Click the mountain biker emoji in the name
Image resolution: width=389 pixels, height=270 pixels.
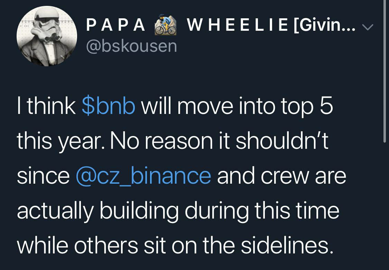(166, 25)
